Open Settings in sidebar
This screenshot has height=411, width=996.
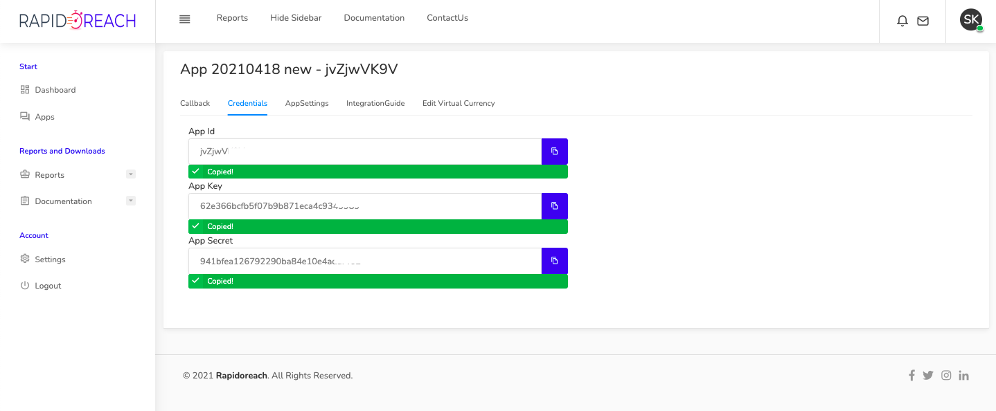tap(51, 259)
